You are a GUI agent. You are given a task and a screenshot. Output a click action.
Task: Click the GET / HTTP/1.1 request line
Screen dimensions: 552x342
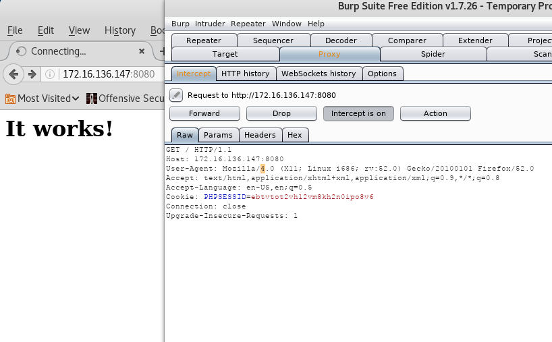pos(199,150)
